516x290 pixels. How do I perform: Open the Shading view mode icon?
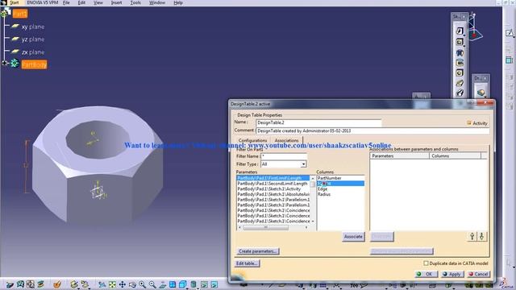pos(193,284)
